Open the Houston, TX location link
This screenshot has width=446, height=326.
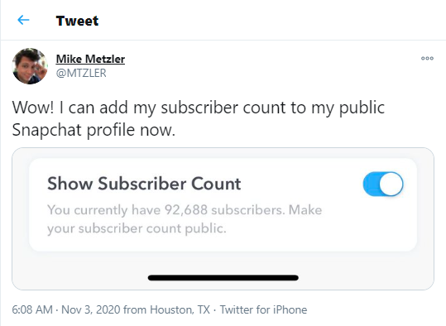tap(180, 309)
